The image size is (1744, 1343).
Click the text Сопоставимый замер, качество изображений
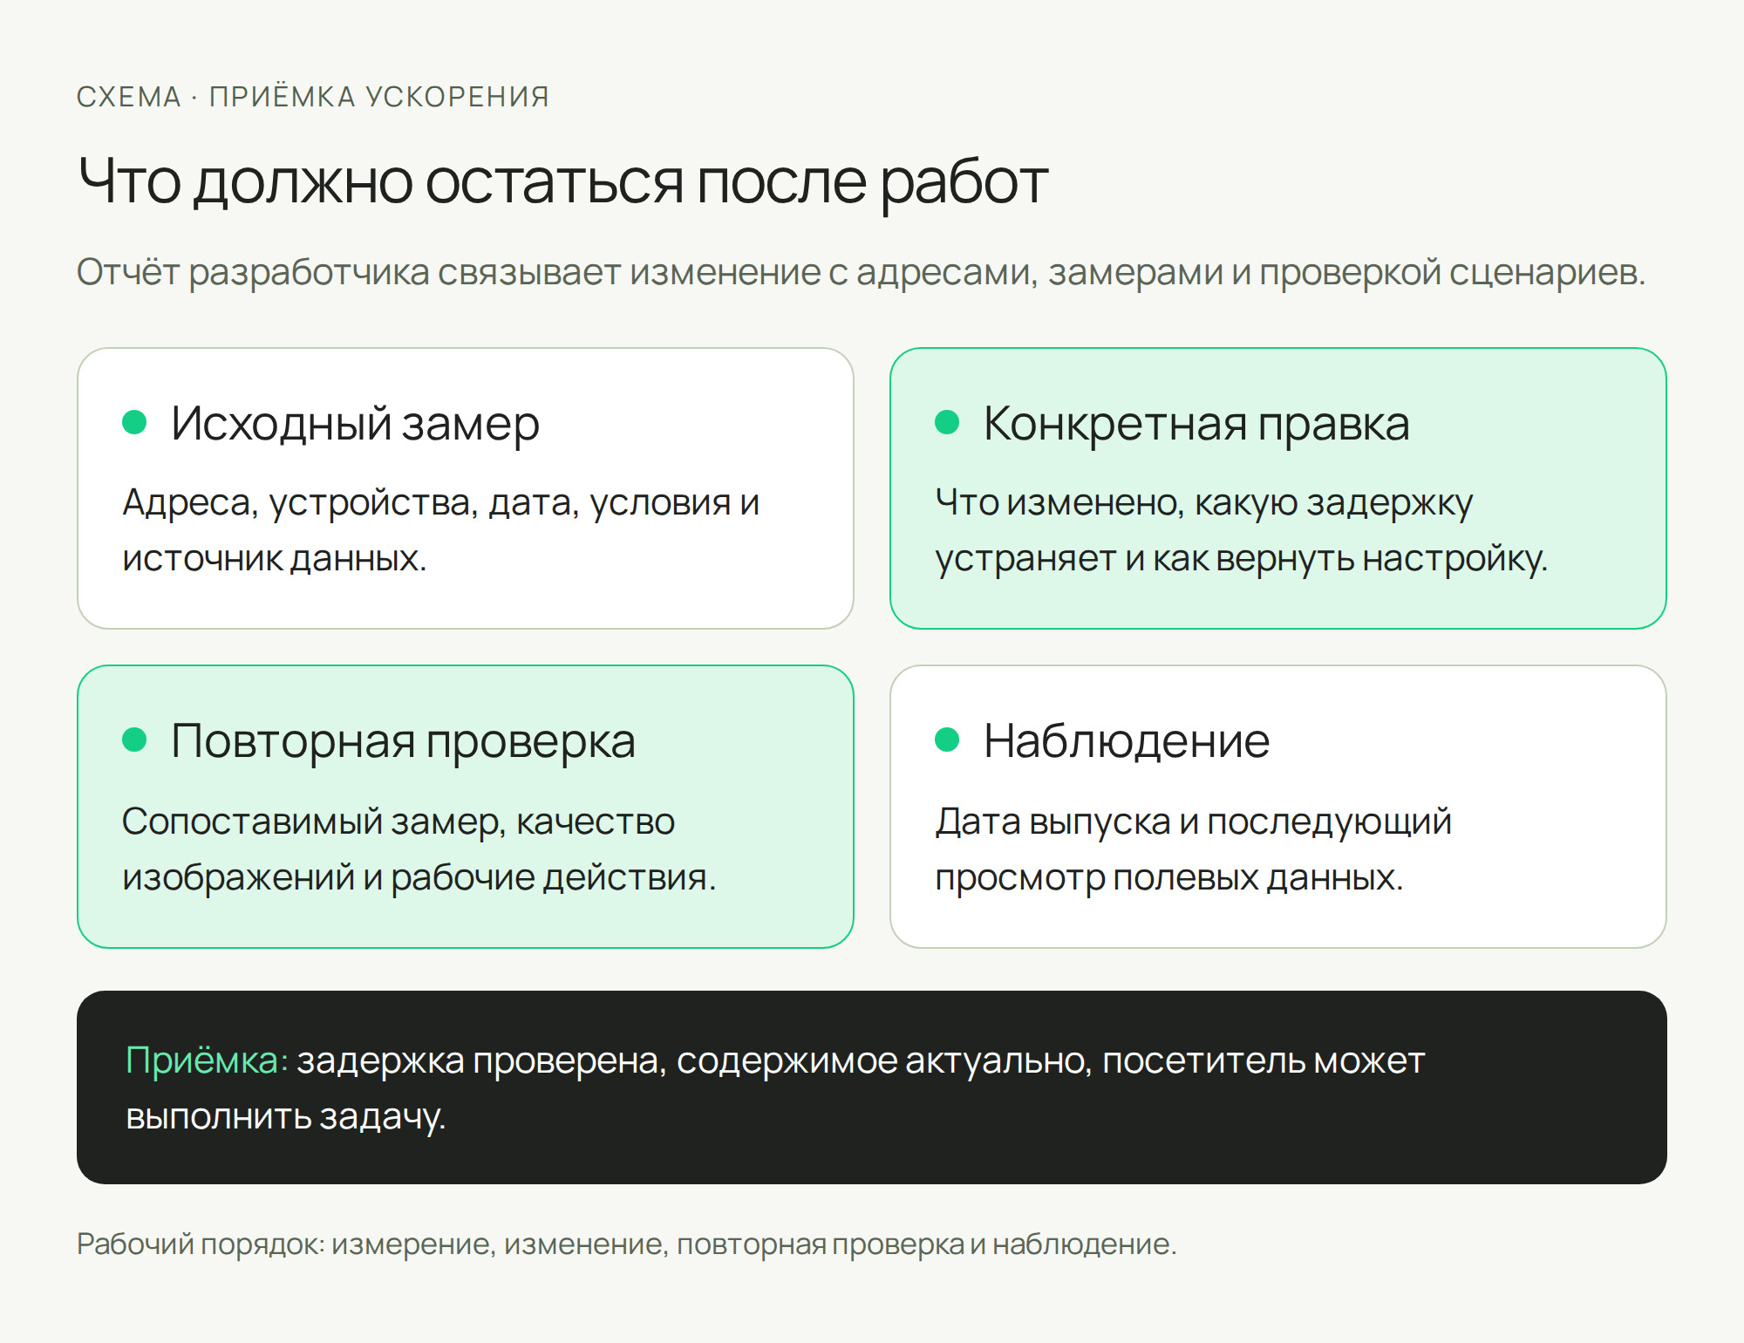pos(419,849)
